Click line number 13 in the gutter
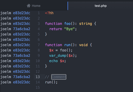The image size is (133, 92). point(38,77)
